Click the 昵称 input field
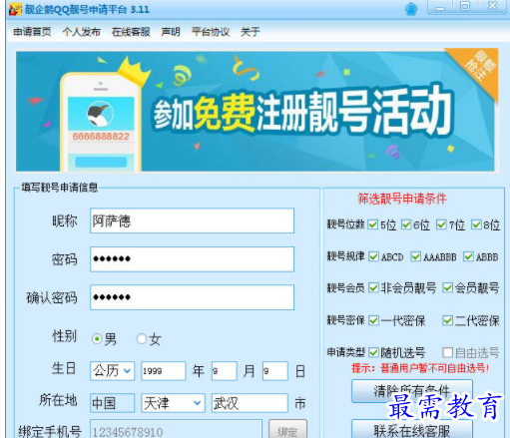The height and width of the screenshot is (438, 510). point(192,220)
